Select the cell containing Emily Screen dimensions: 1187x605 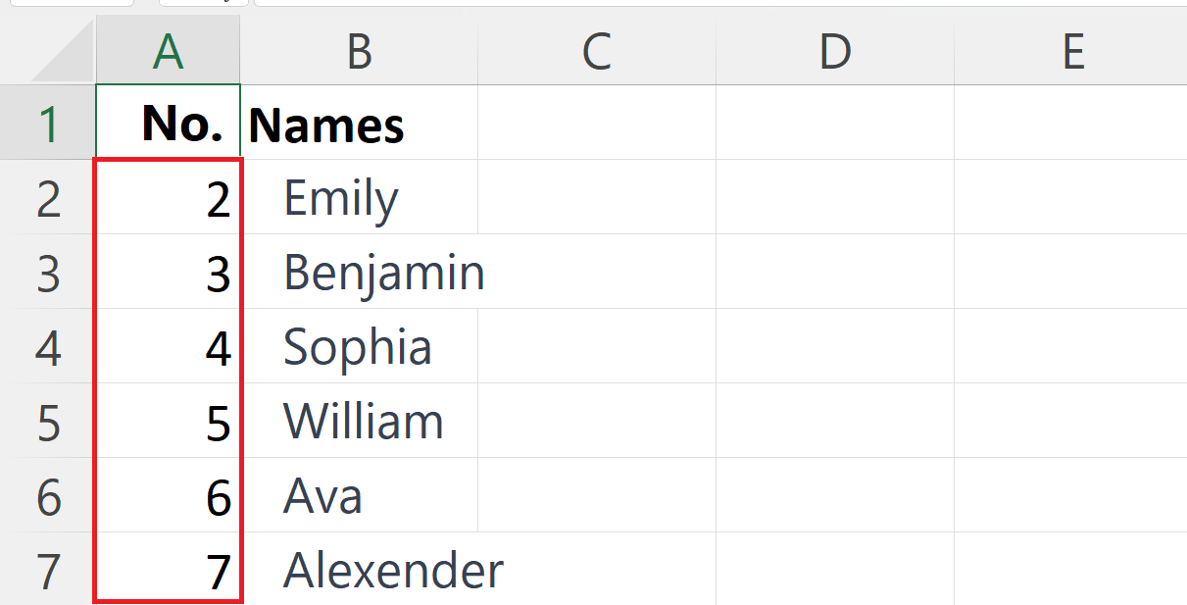[x=359, y=197]
